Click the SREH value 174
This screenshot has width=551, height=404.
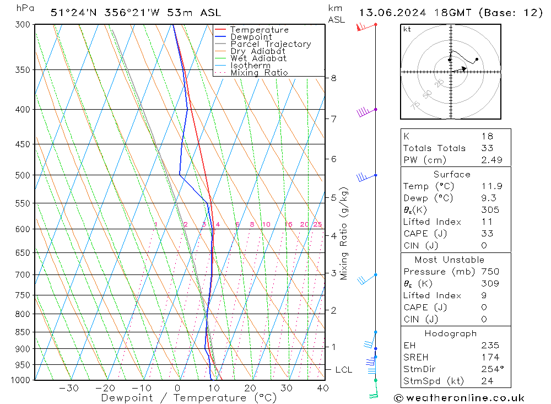(x=490, y=357)
